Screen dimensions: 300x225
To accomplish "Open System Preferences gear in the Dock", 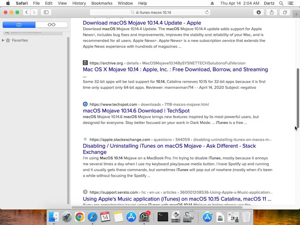I will coord(144,217).
